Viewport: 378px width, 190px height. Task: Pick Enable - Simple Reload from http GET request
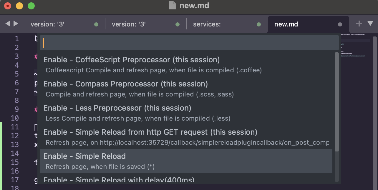point(186,137)
